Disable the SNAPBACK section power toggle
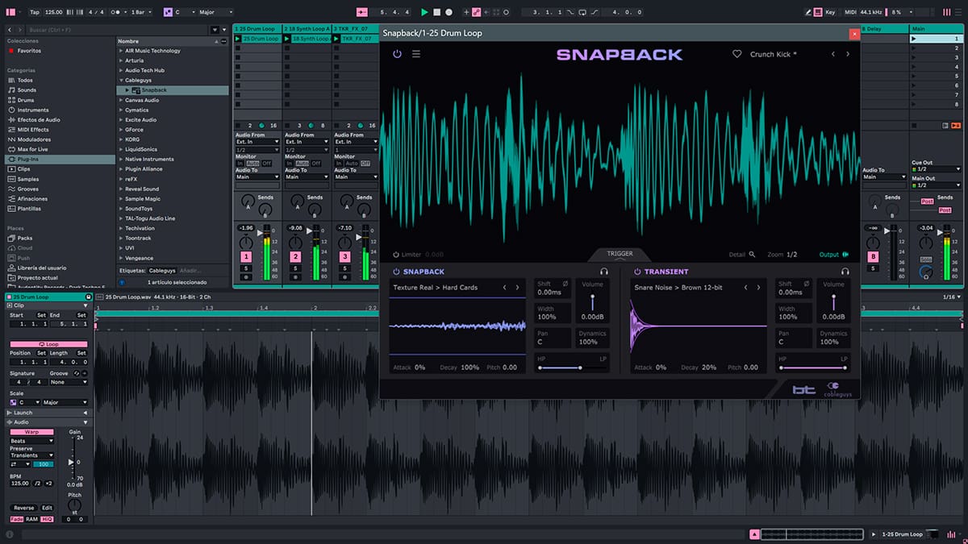This screenshot has height=544, width=968. click(x=396, y=272)
